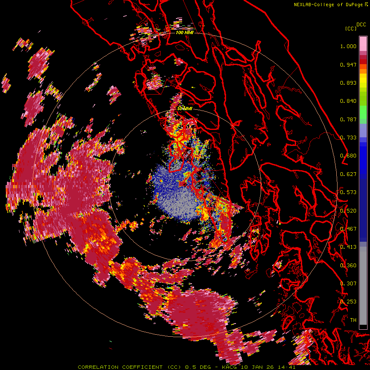Click the 0.893 scale value
370x370 pixels.
click(348, 83)
